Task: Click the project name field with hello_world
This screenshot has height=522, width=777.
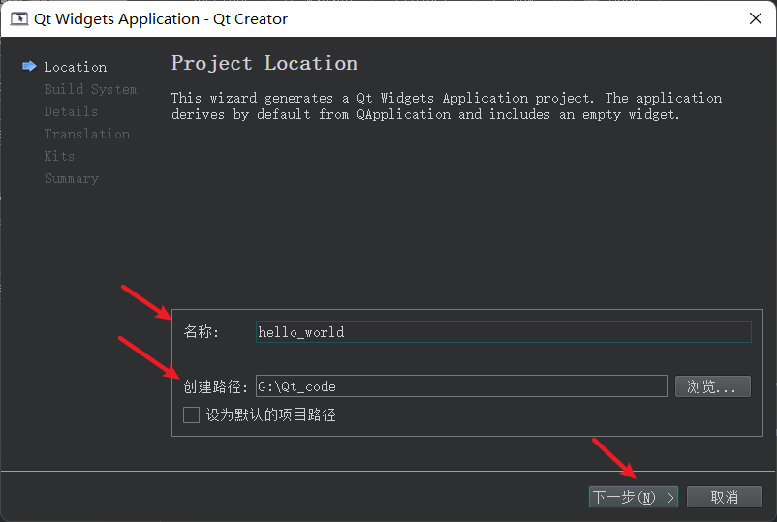Action: tap(504, 332)
